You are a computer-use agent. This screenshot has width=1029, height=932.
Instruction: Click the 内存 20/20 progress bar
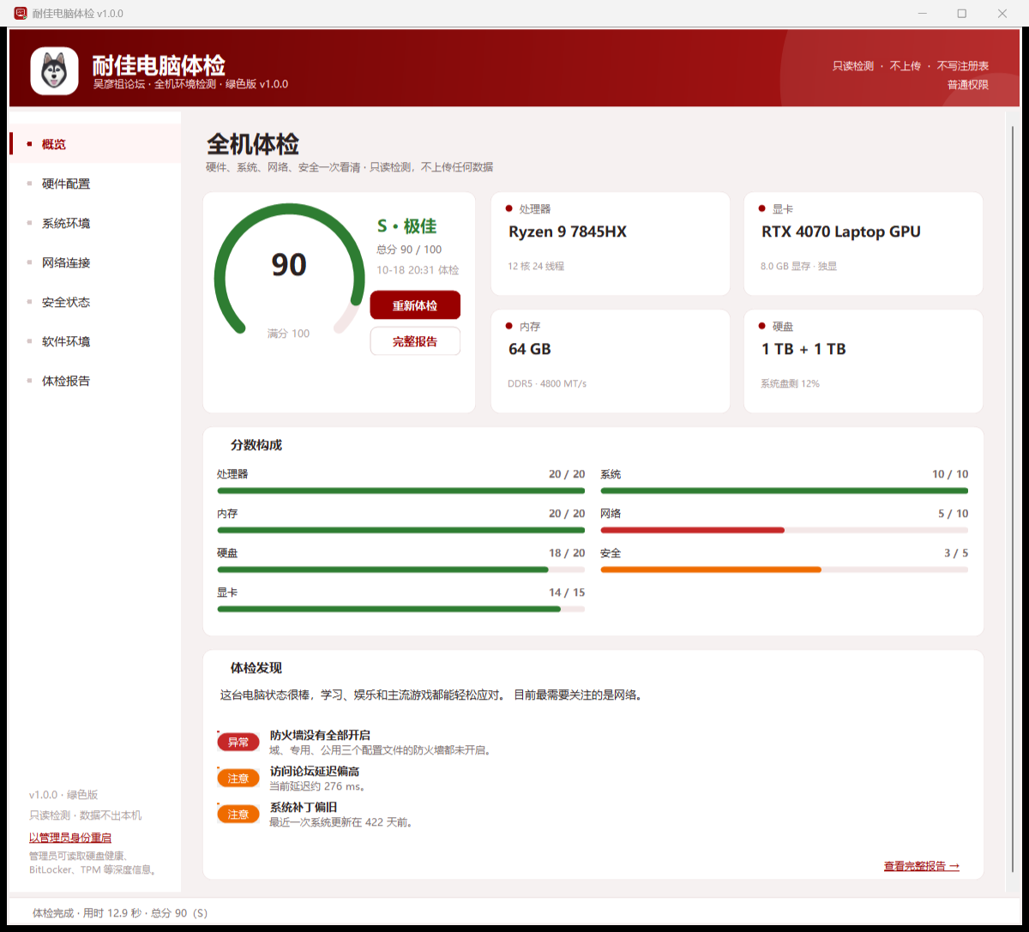tap(401, 530)
